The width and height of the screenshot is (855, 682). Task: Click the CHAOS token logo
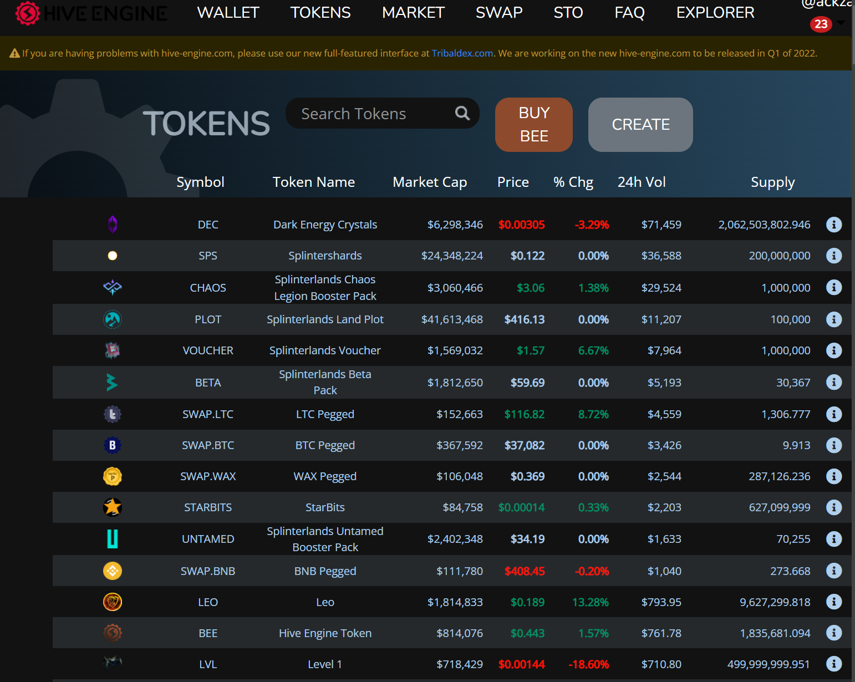coord(113,287)
